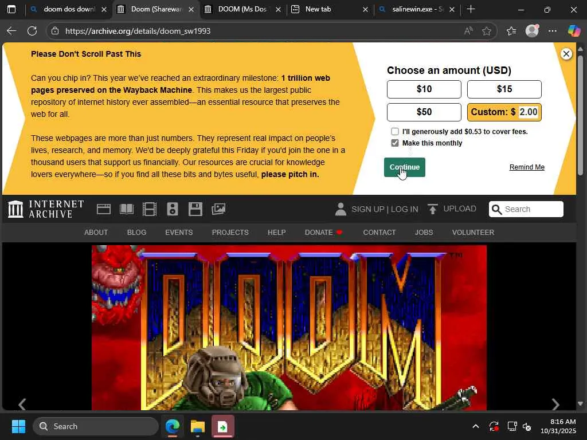The image size is (587, 440).
Task: Click the SIGN UP link
Action: coord(368,209)
